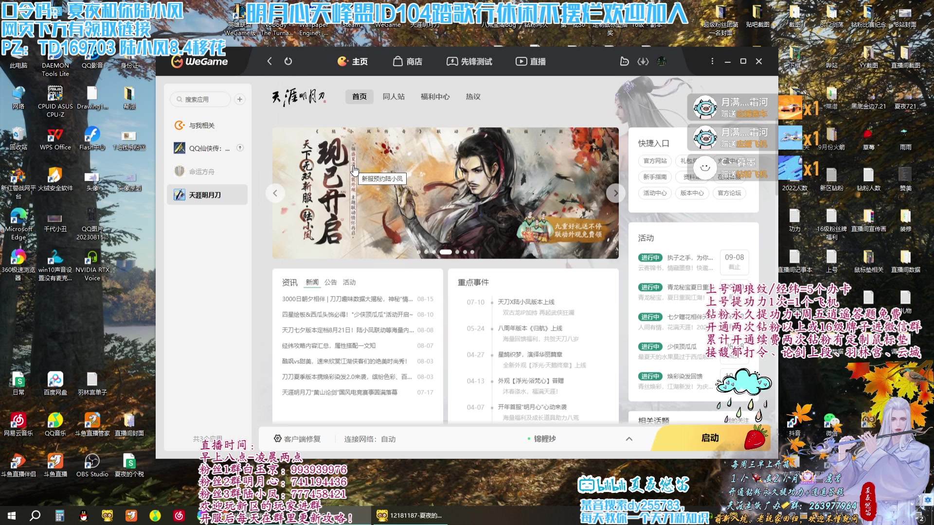Select the 新闻 news subtab
934x525 pixels.
point(312,282)
